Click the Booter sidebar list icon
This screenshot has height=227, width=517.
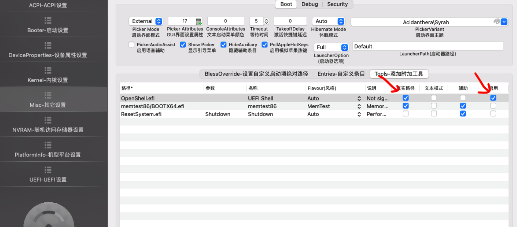[48, 20]
